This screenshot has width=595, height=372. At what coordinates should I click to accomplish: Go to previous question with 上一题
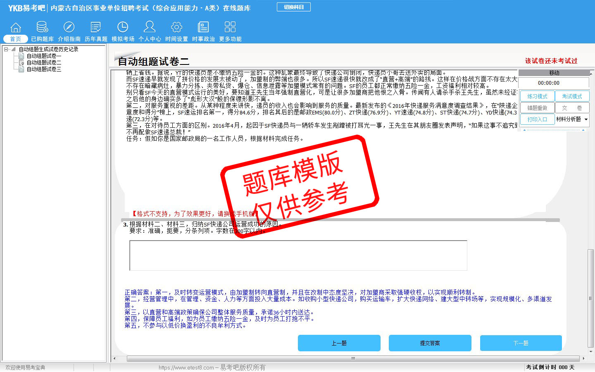click(x=339, y=343)
